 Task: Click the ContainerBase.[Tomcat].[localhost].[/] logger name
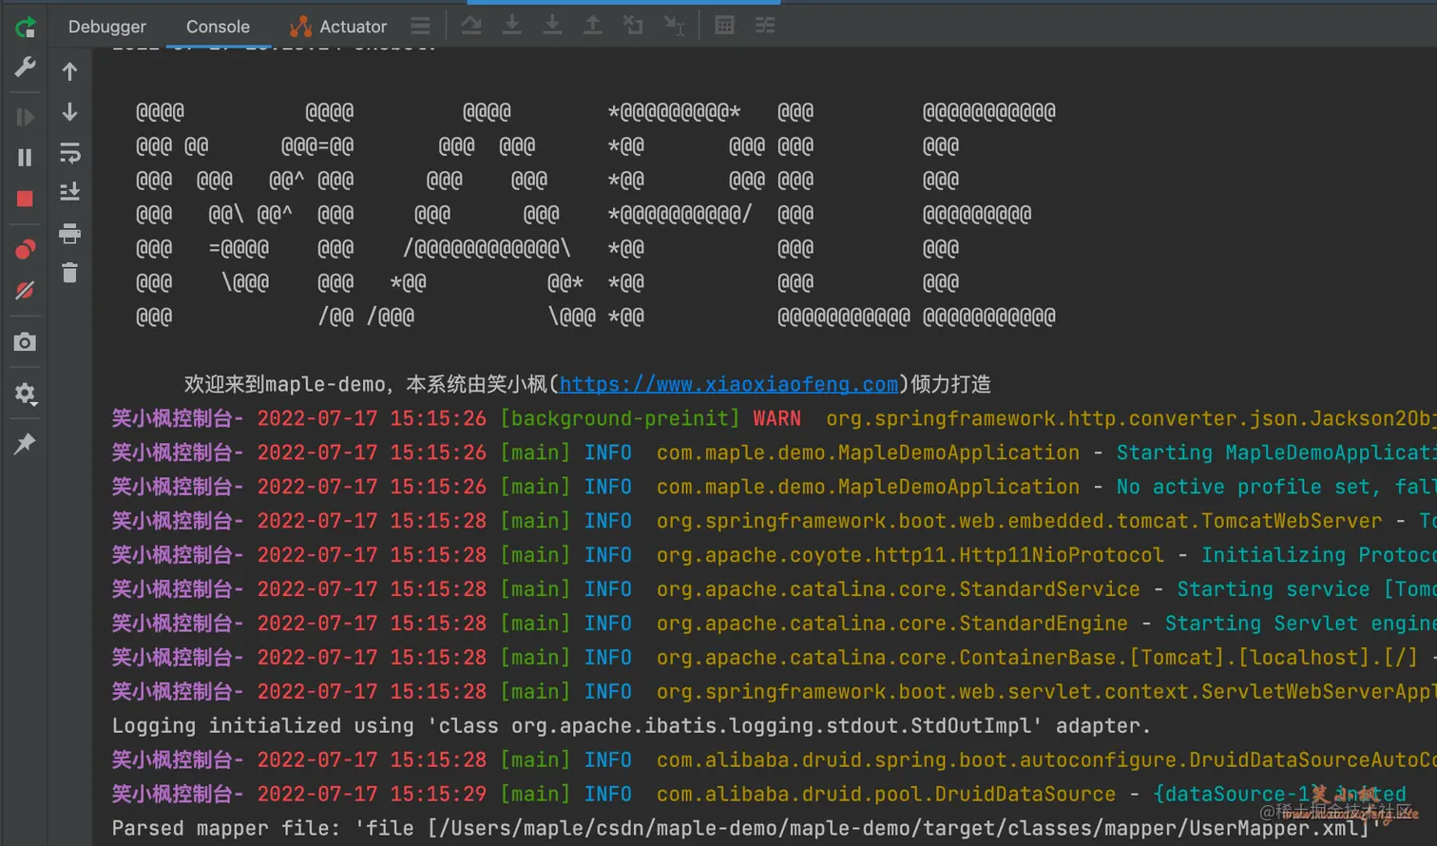[x=1037, y=658]
